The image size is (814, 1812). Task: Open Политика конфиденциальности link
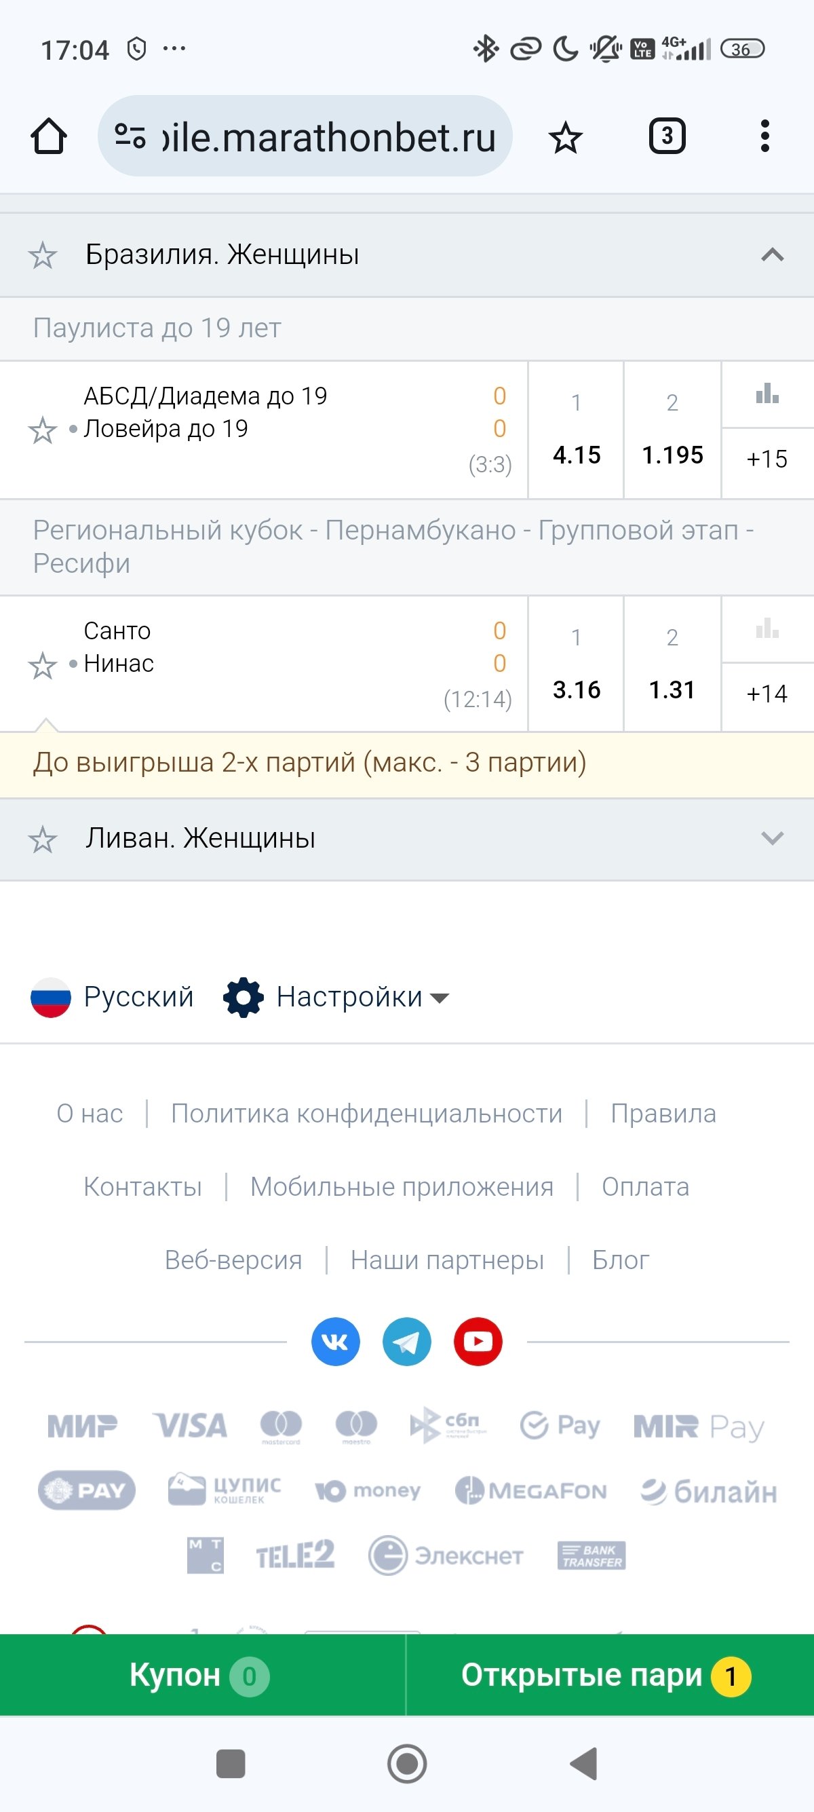click(366, 1114)
